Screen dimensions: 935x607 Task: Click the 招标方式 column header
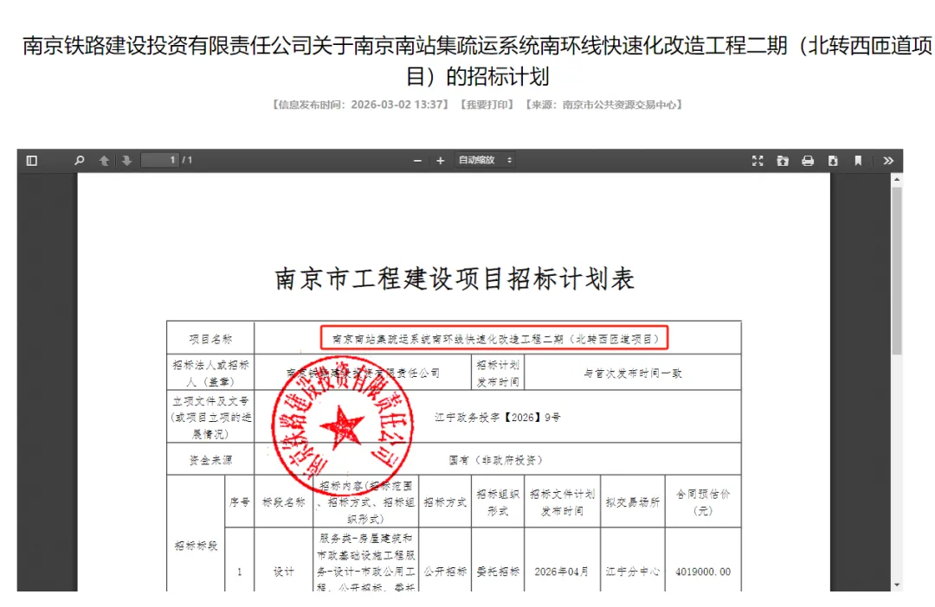coord(446,502)
